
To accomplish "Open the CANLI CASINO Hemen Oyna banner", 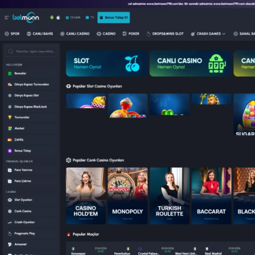I will pos(190,63).
